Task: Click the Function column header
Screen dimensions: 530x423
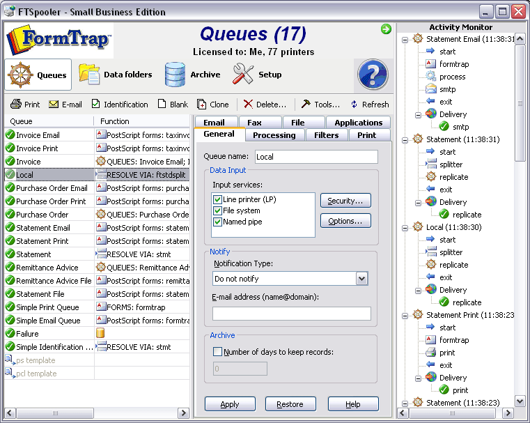Action: click(142, 121)
